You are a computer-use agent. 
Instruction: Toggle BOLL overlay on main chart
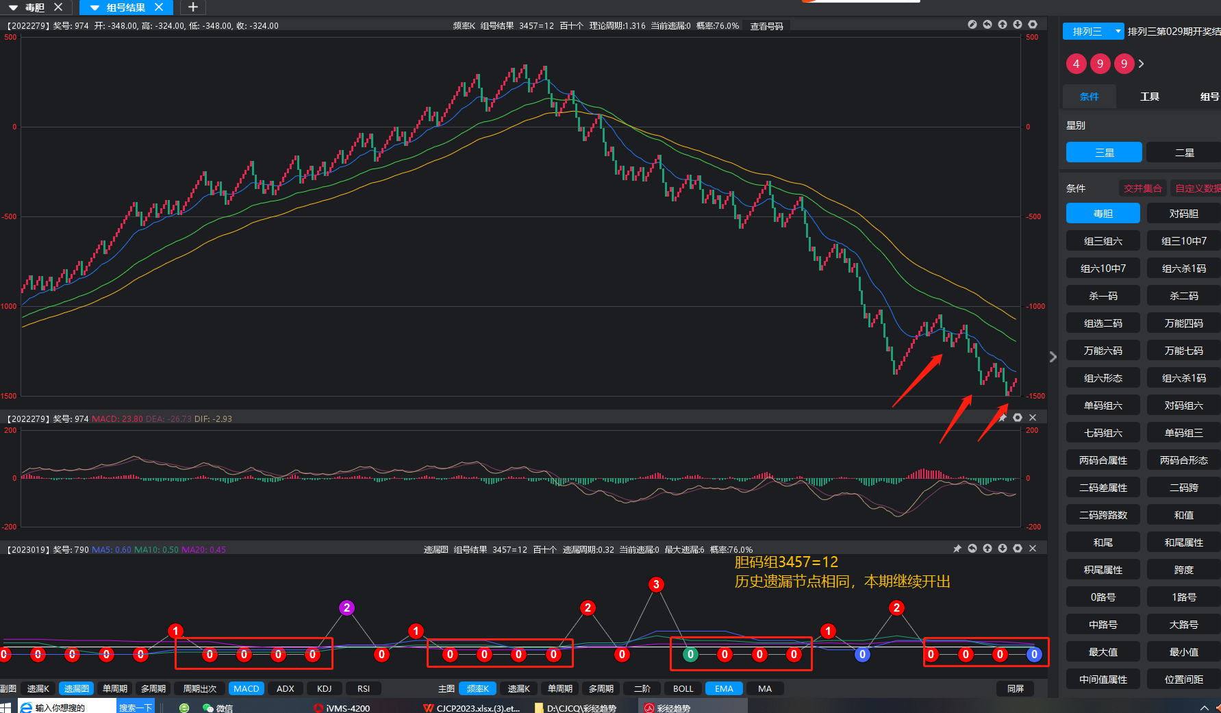[x=683, y=688]
